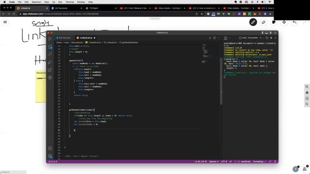Open the Ziteboard user avatar T
The height and width of the screenshot is (174, 310).
(295, 169)
